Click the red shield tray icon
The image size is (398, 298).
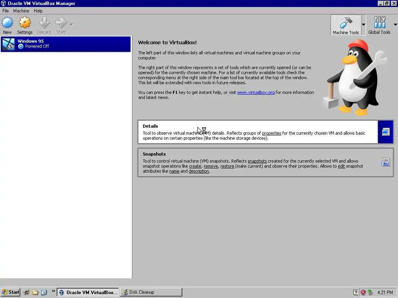[x=363, y=293]
